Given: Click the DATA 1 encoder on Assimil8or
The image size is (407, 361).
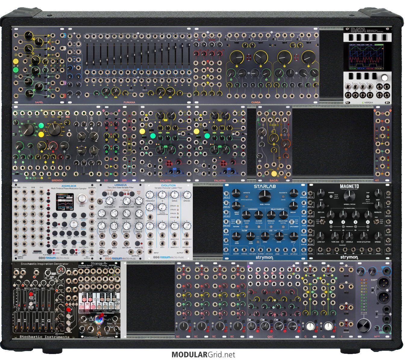Looking at the screenshot, I should (82, 199).
